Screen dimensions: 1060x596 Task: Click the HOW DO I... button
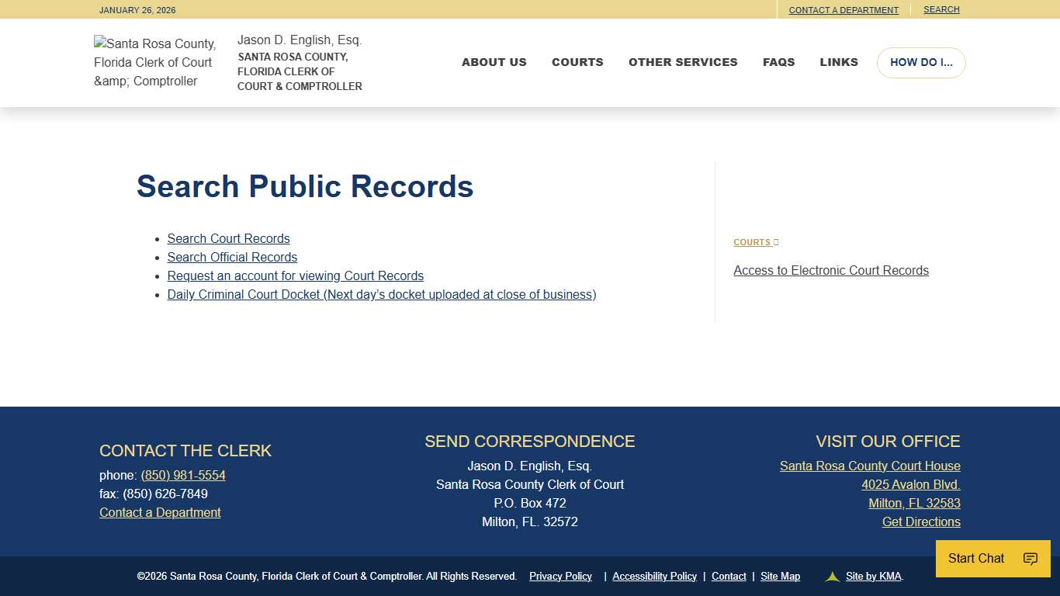(x=921, y=62)
